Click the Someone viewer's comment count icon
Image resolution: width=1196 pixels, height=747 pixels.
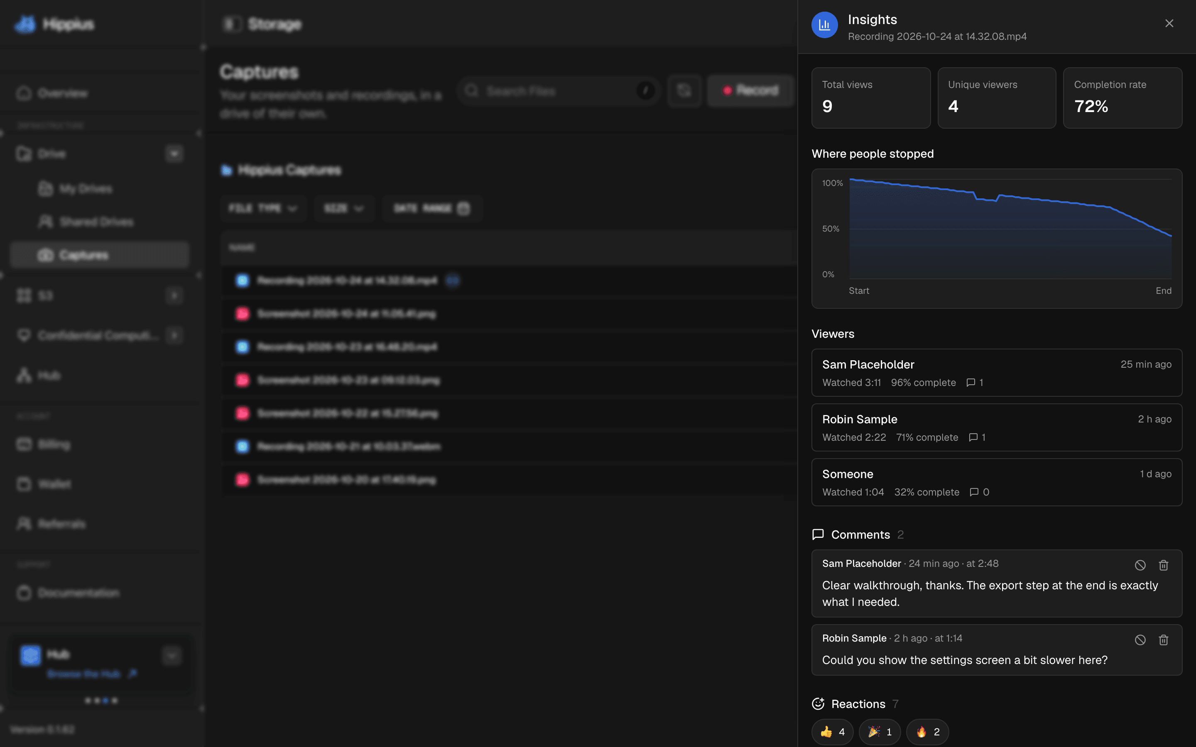[x=974, y=492]
